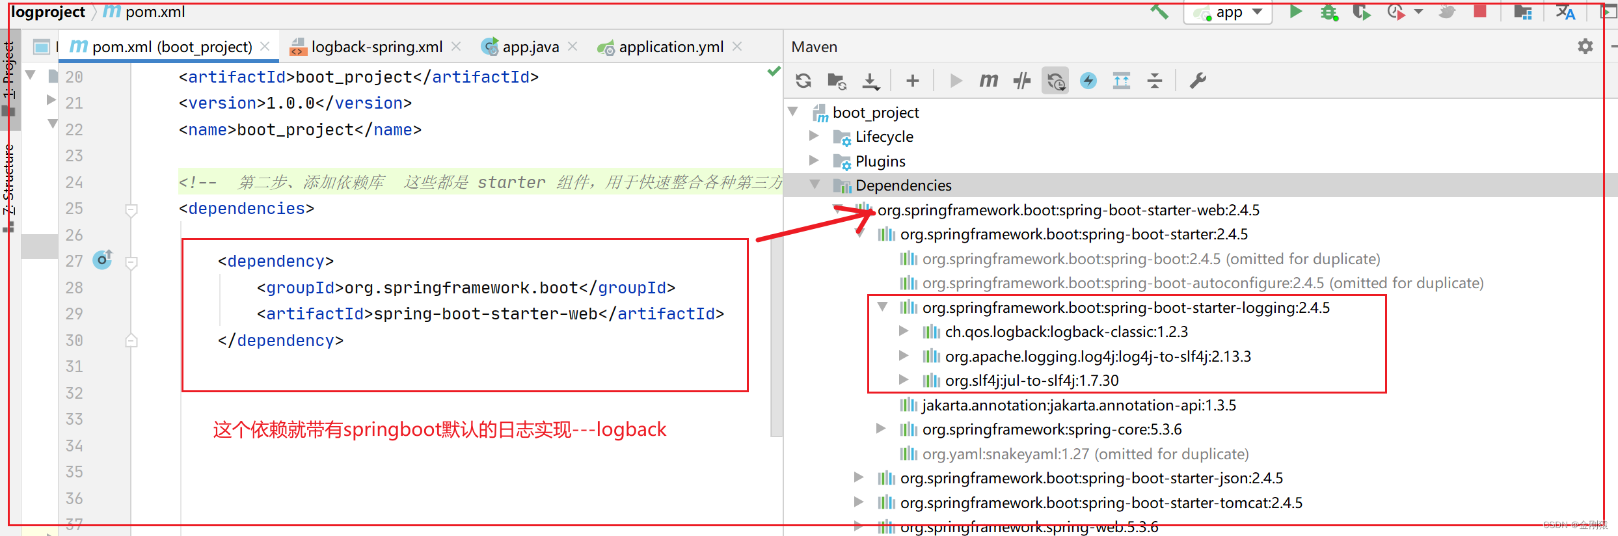
Task: Click the green inspection checkmark
Action: point(774,71)
